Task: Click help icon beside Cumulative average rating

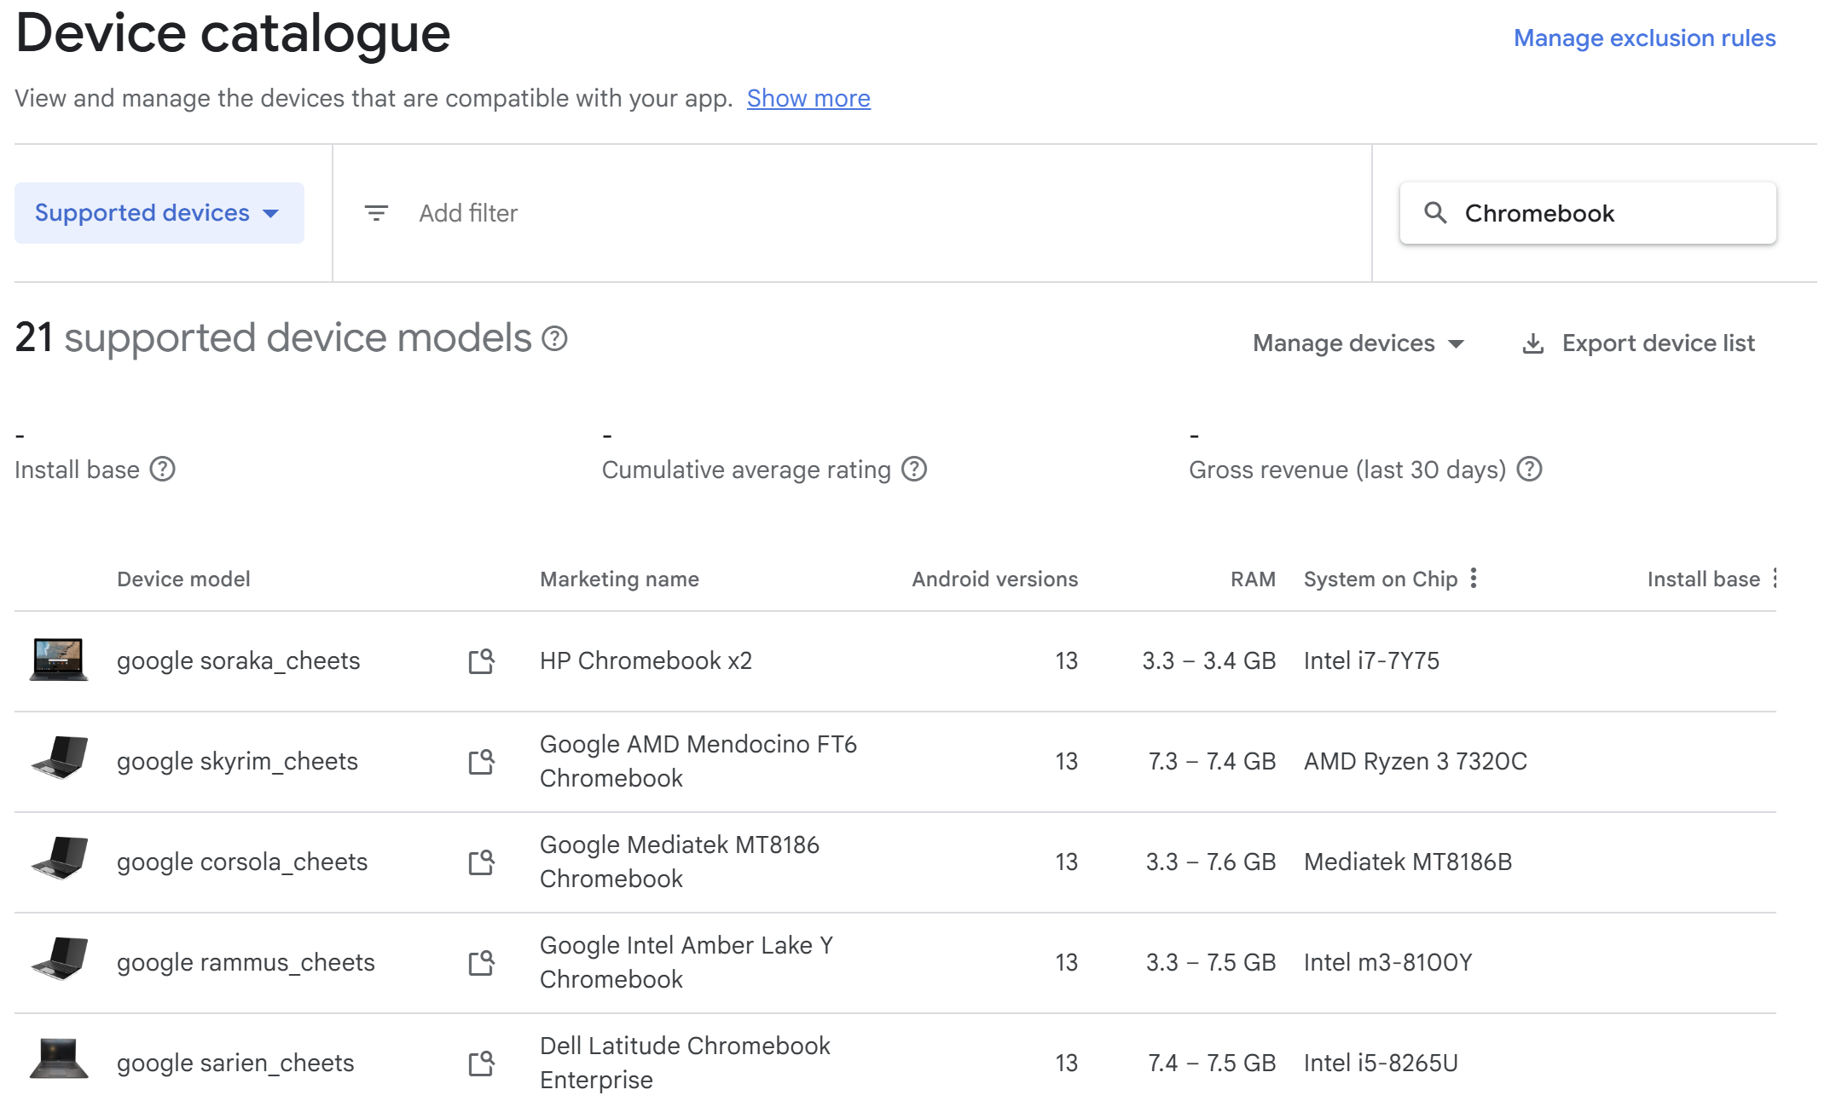Action: coord(913,469)
